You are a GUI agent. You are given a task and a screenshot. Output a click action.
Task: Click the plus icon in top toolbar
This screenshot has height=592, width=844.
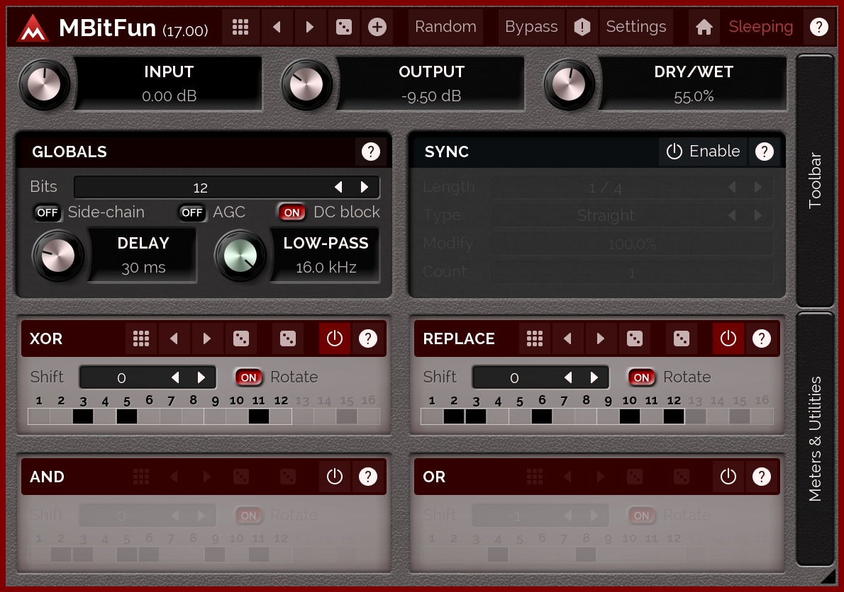click(x=377, y=27)
